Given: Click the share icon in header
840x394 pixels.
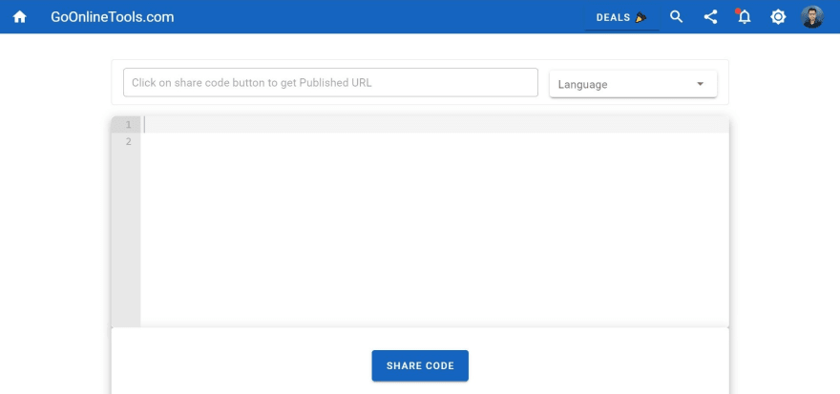Looking at the screenshot, I should [x=710, y=16].
